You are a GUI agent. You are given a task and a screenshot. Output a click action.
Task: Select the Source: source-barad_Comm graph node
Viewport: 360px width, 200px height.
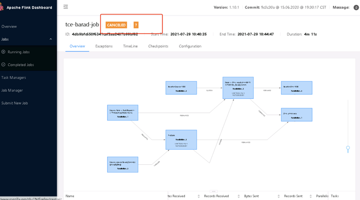click(122, 165)
